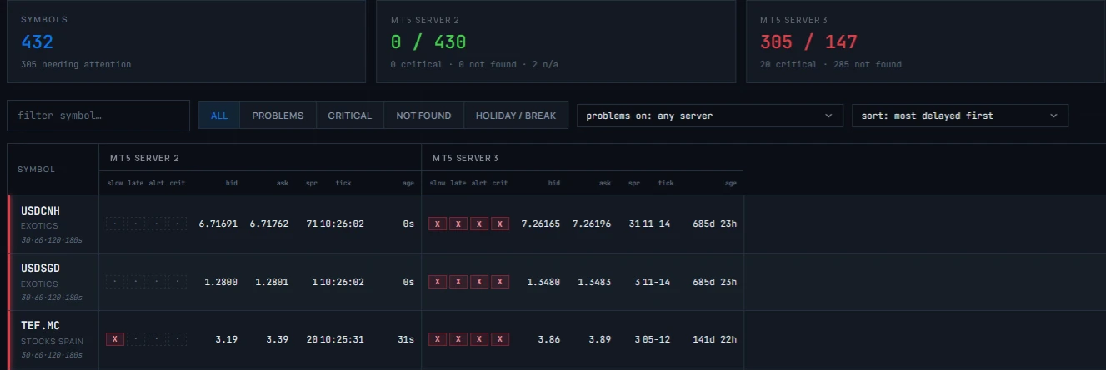Click the Server 2 bid column header
Image resolution: width=1106 pixels, height=370 pixels.
232,183
